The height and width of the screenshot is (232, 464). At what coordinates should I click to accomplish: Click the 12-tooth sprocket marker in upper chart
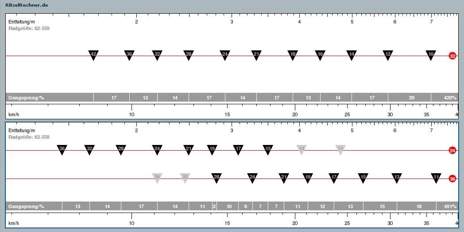coord(388,54)
